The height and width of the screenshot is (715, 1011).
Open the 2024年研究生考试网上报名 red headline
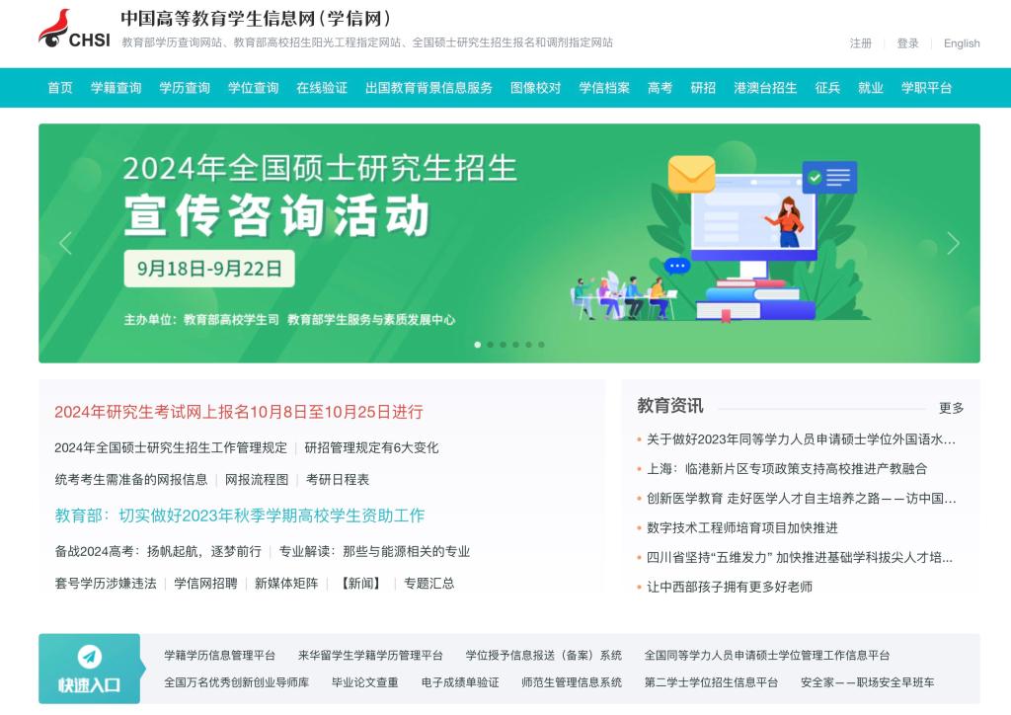point(238,412)
